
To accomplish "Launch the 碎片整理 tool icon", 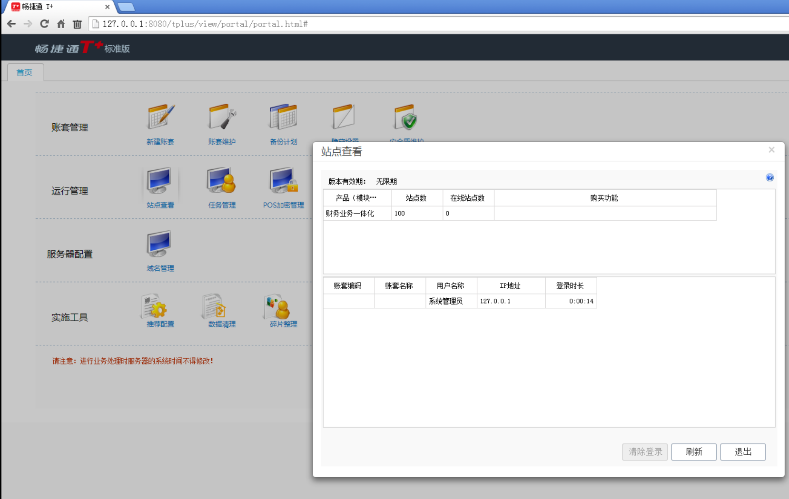I will (278, 307).
